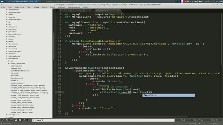The image size is (223, 125).
Task: Click the screen recording camera tray icon
Action: 187,1
